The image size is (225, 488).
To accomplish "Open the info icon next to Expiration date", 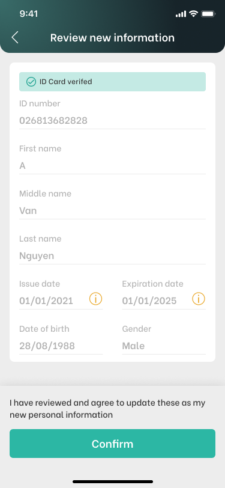I will point(199,299).
